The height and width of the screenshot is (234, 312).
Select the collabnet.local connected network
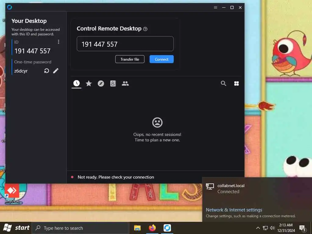(257, 189)
